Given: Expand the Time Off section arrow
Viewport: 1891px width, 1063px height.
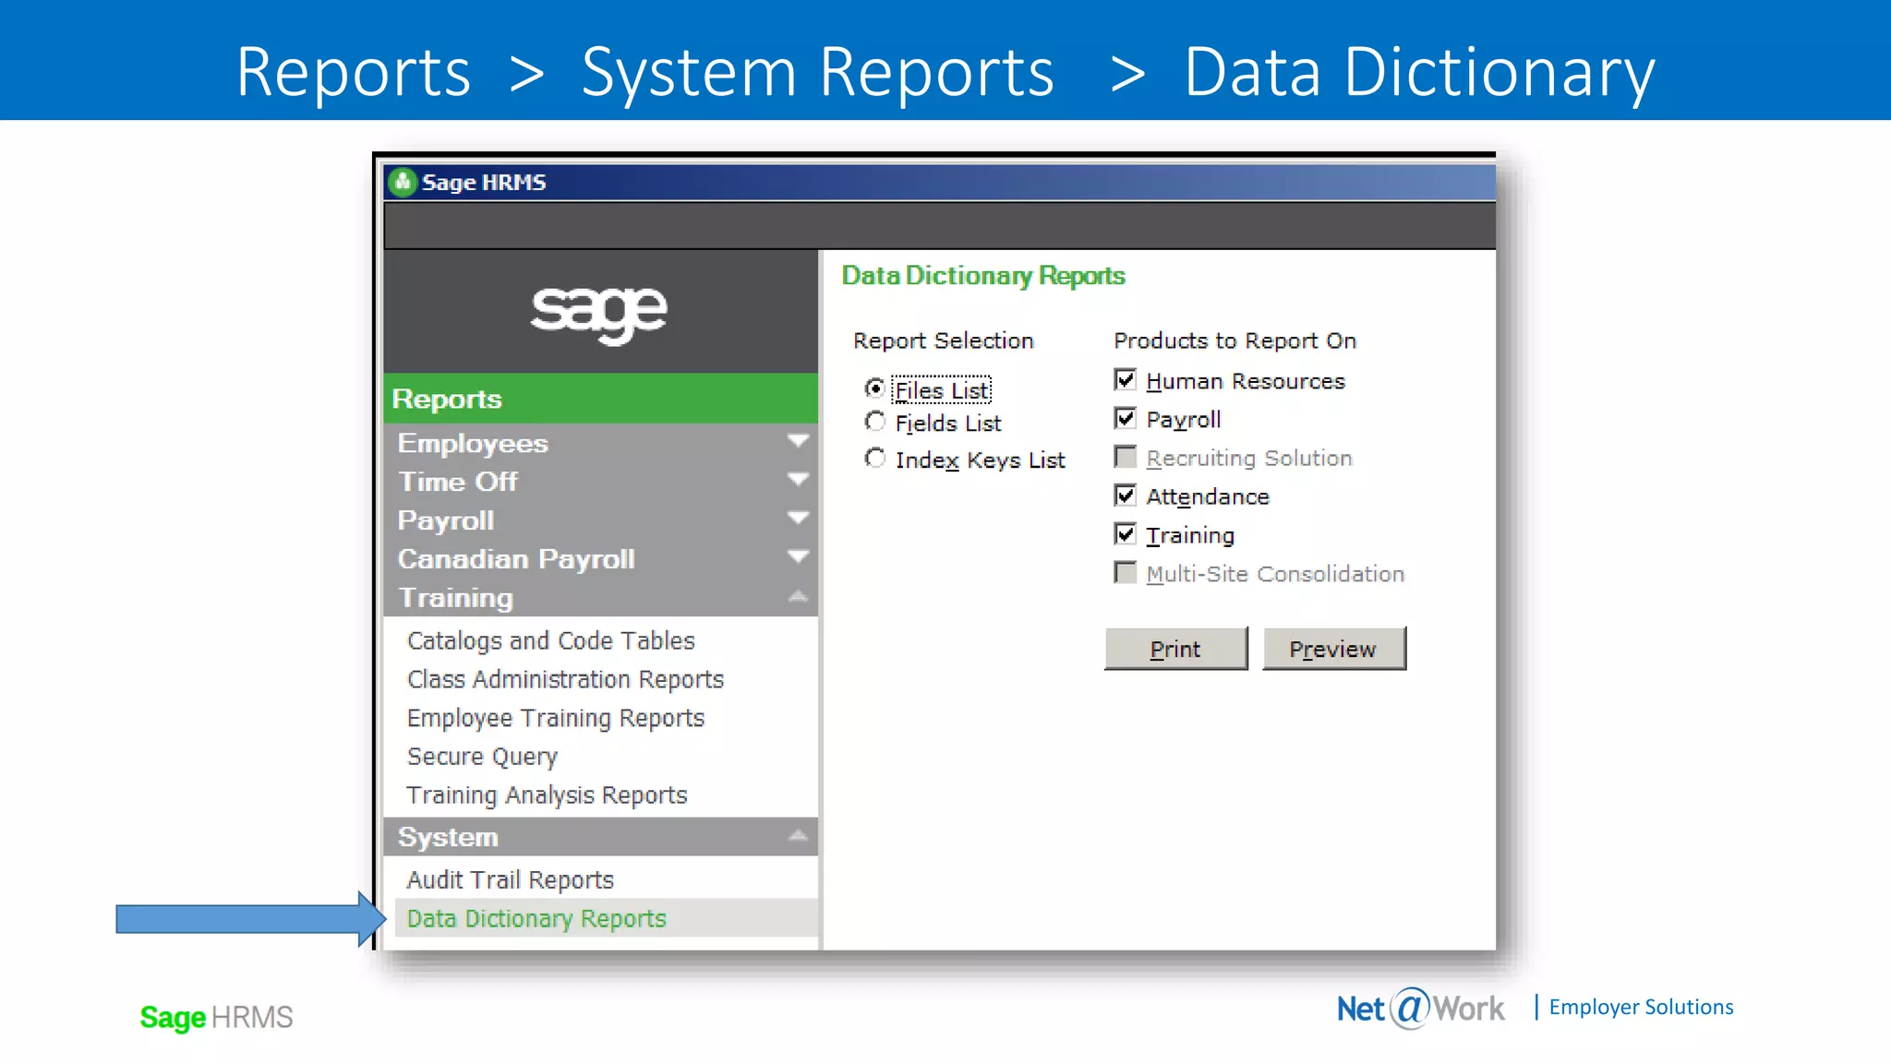Looking at the screenshot, I should (798, 480).
